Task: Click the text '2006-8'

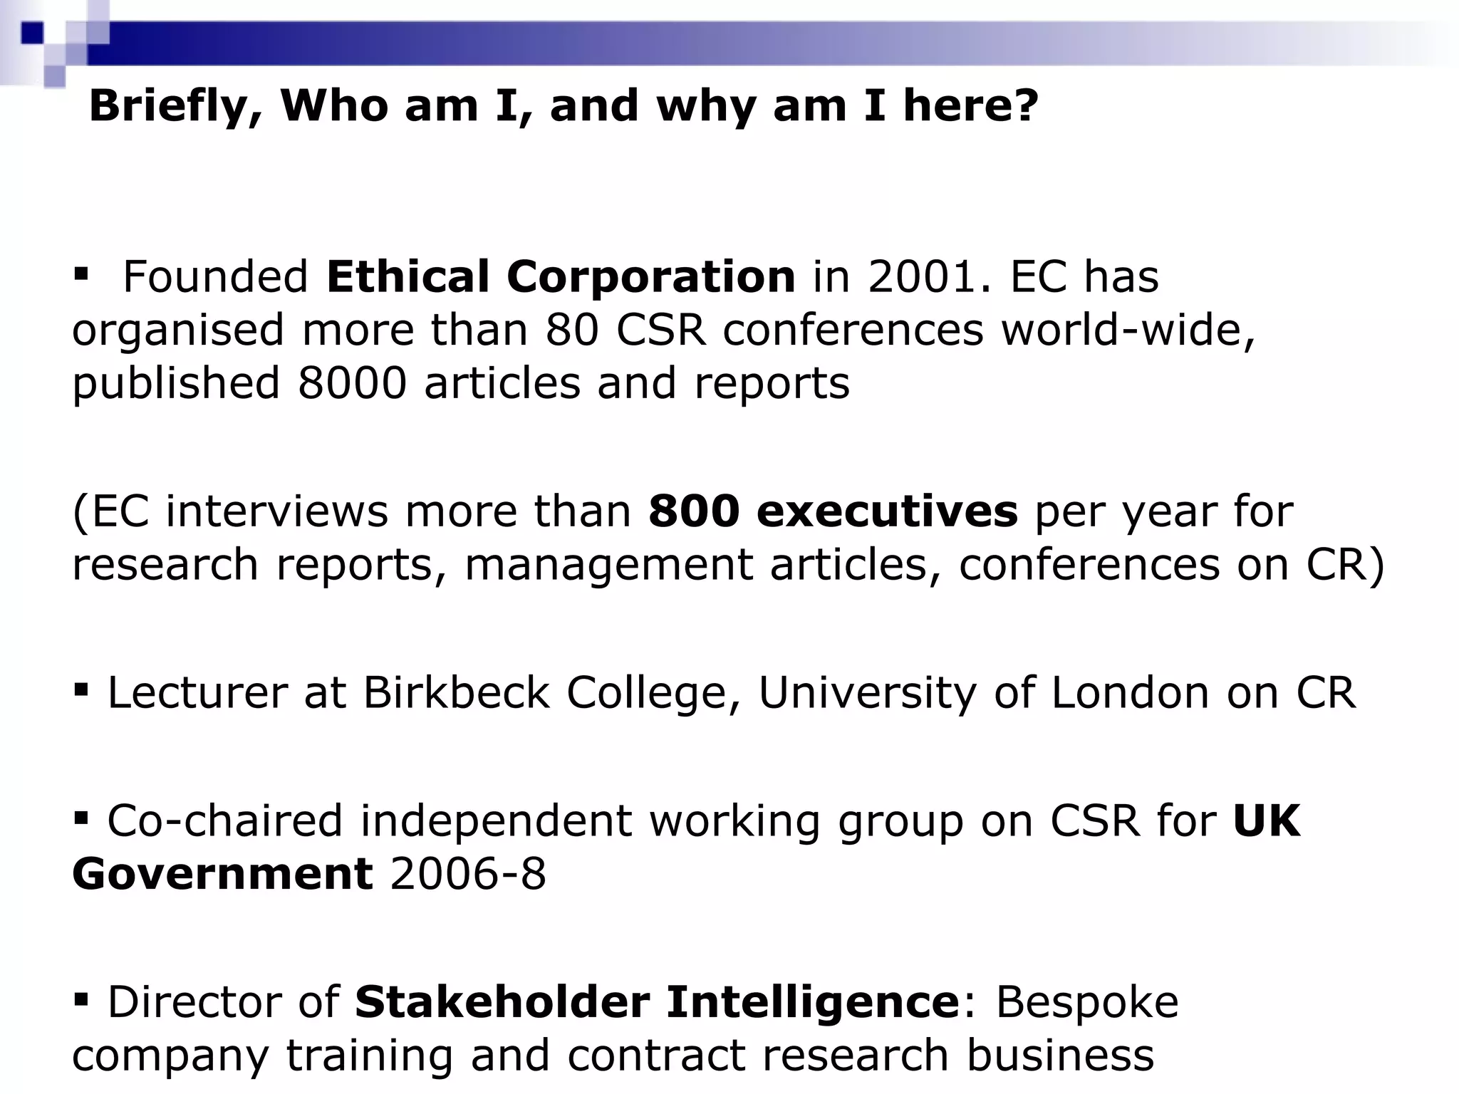Action: coord(468,874)
